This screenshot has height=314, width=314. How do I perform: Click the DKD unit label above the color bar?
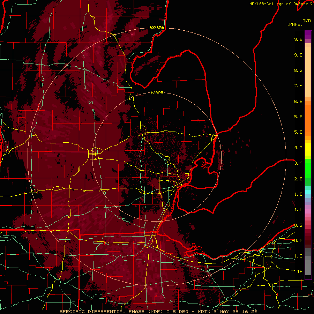(306, 21)
